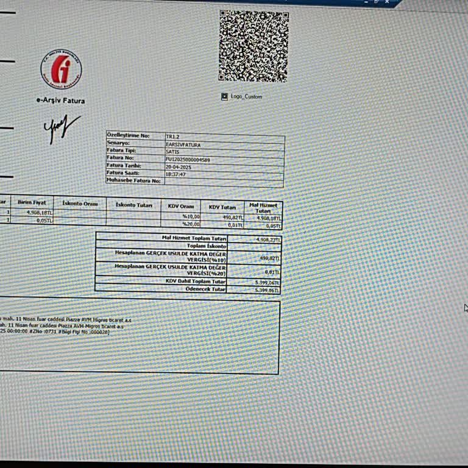Select the time '18:37:47'
Screen dimensions: 468x468
click(x=175, y=174)
